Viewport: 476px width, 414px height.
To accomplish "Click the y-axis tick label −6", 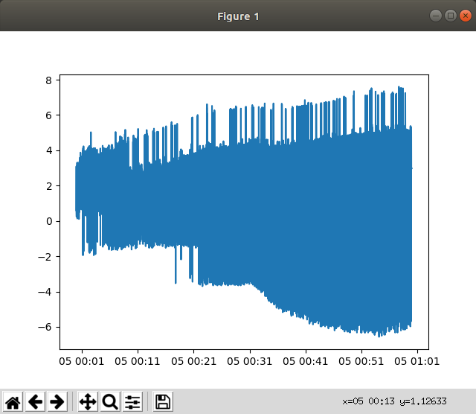I will (46, 328).
